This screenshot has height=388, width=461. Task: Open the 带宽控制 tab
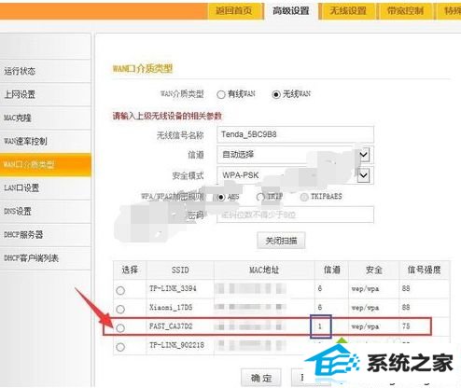click(405, 11)
